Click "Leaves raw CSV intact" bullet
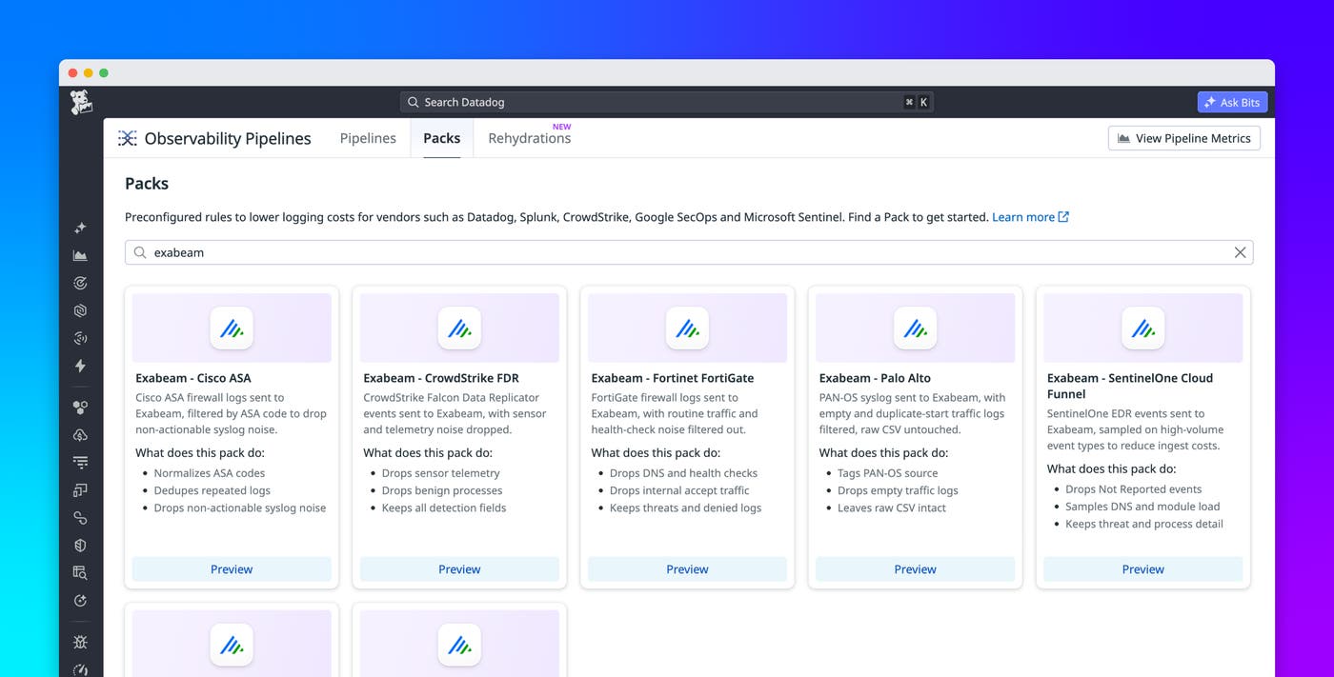 tap(893, 508)
